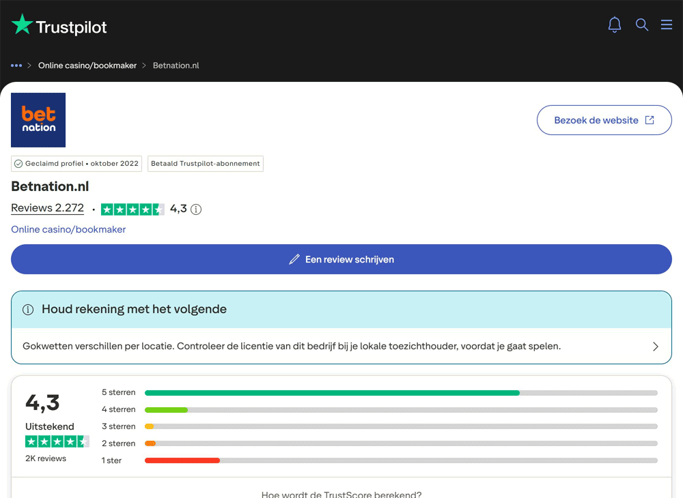Click the Betnation logo thumbnail
The width and height of the screenshot is (683, 498).
38,120
